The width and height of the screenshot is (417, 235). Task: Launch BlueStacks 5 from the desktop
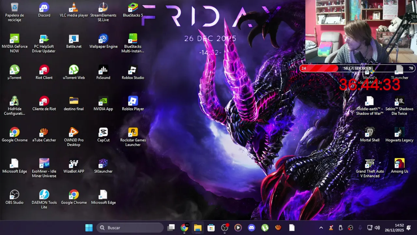[133, 10]
